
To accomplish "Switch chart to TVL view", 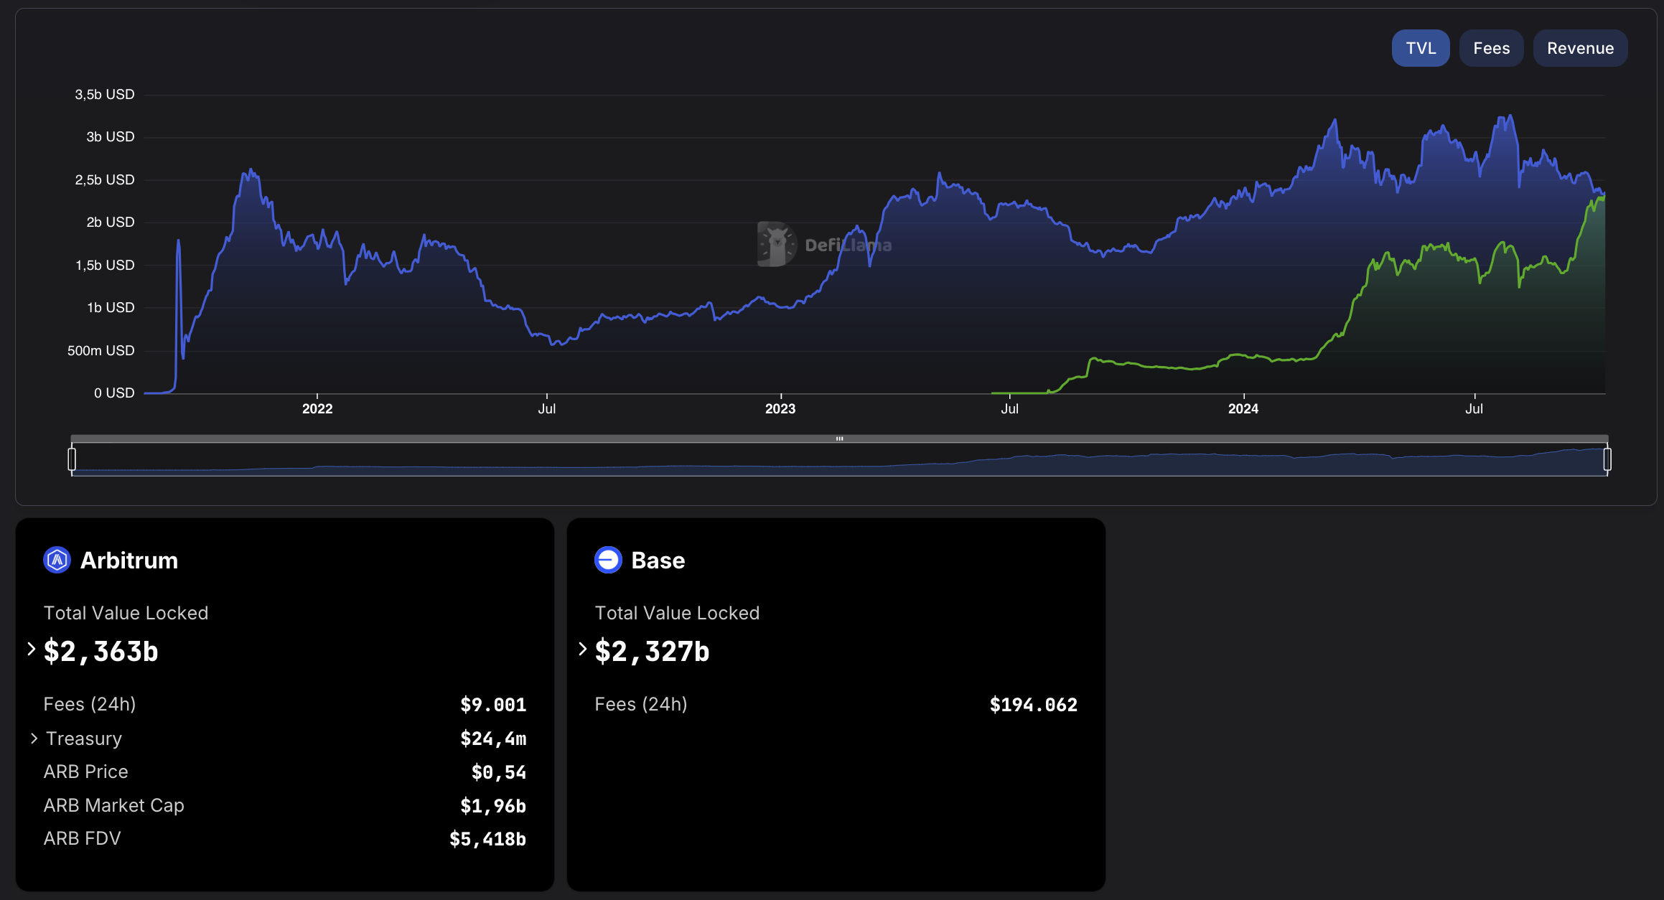I will [1420, 48].
